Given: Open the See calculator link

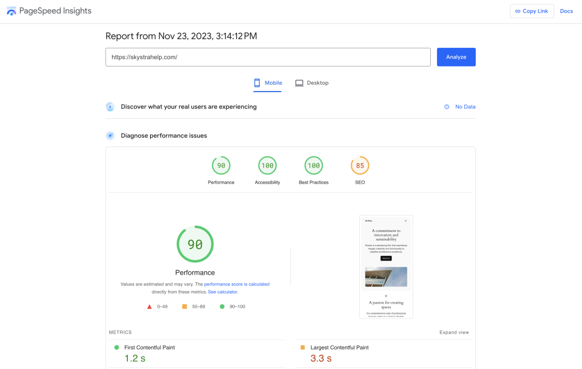Looking at the screenshot, I should [x=223, y=292].
